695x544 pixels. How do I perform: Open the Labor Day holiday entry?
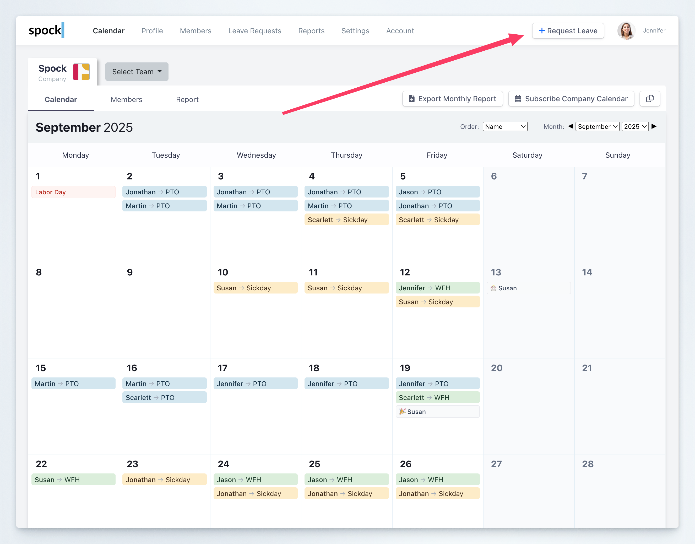coord(73,192)
